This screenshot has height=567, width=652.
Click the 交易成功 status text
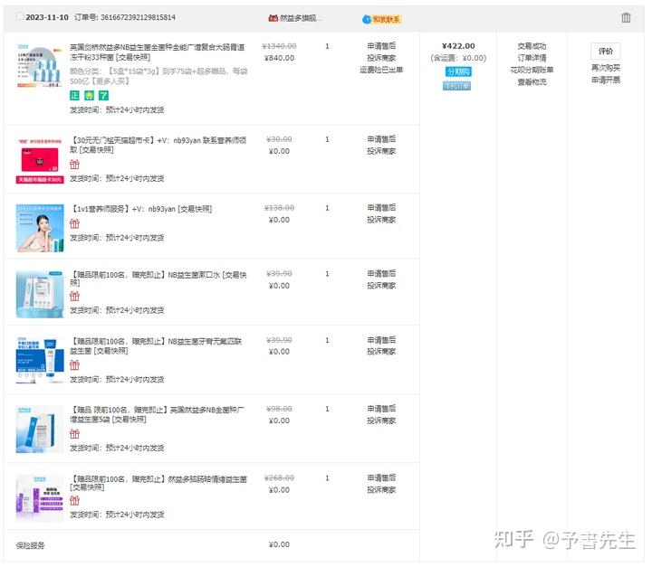click(x=532, y=46)
